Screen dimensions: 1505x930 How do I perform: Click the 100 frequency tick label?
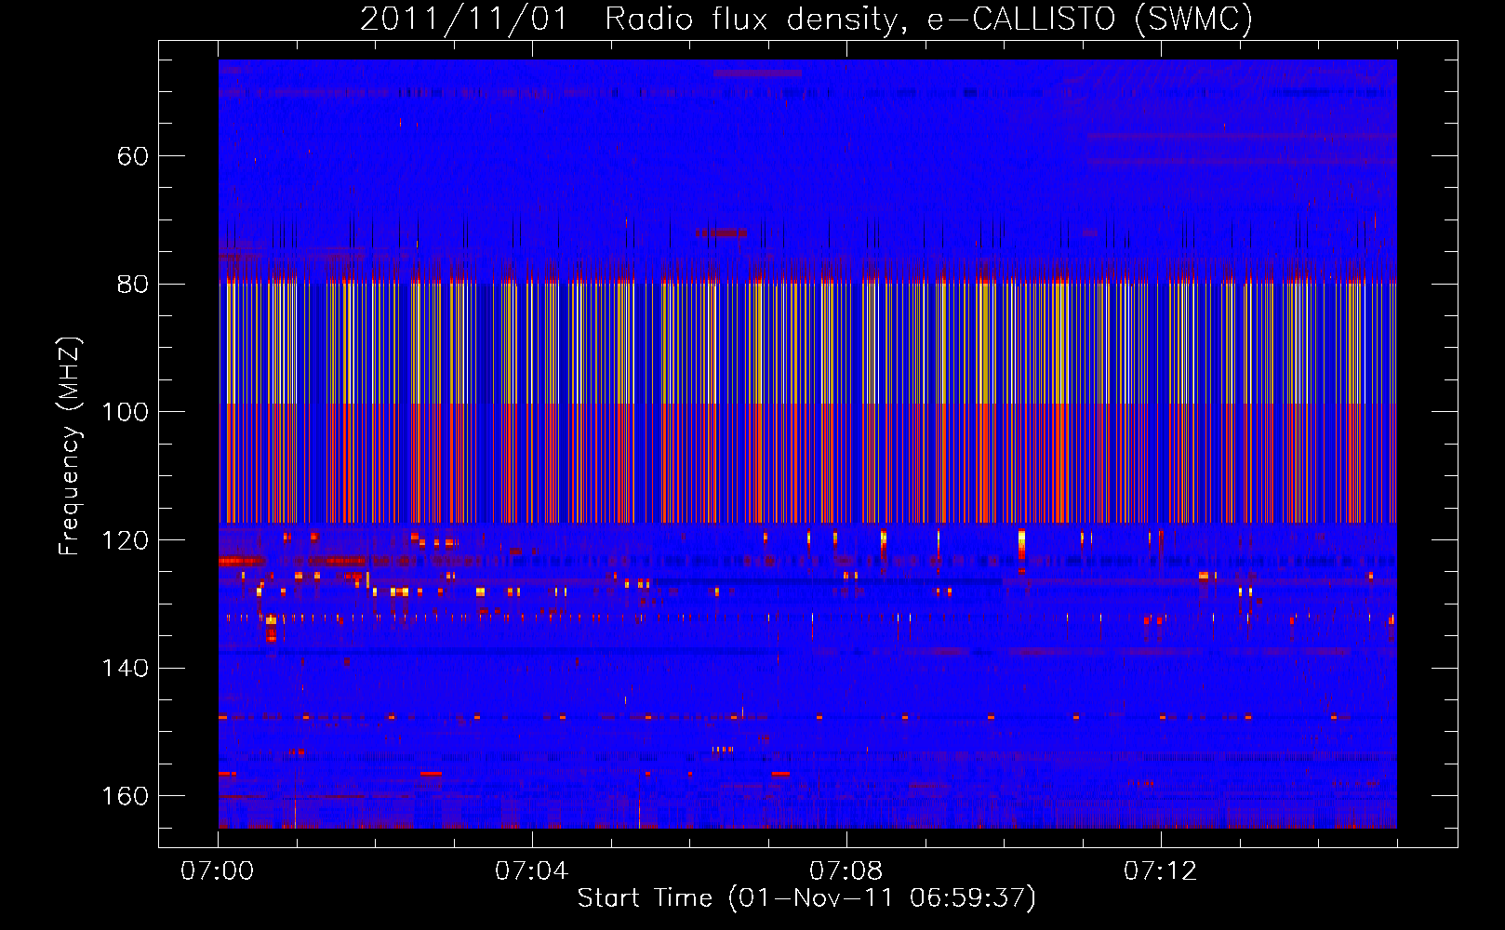tap(125, 412)
